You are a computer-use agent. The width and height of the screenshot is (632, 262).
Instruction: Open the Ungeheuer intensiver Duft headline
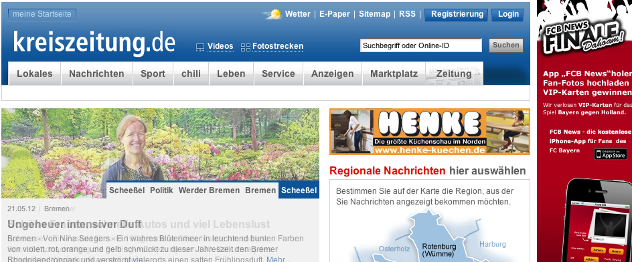click(x=74, y=224)
